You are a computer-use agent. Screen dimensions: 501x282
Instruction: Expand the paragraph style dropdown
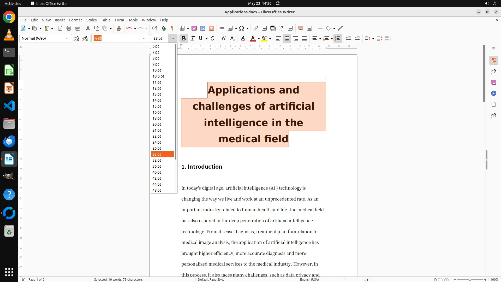pos(67,38)
